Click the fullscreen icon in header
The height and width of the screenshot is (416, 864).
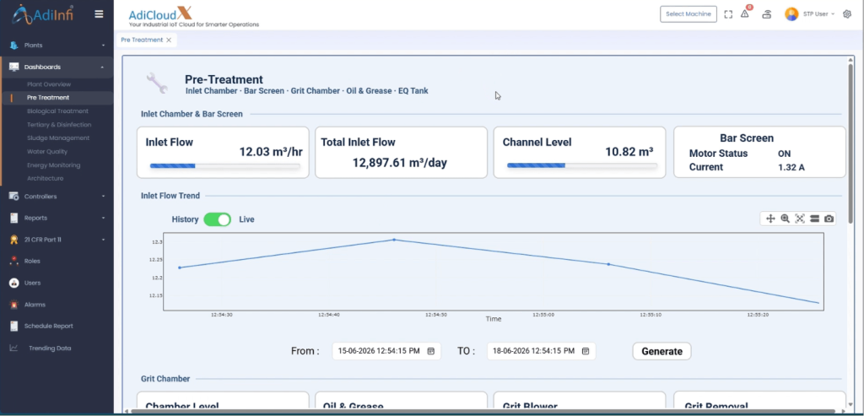728,15
